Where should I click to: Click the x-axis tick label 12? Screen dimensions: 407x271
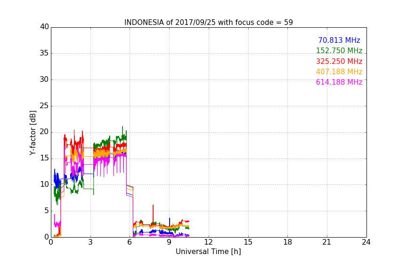click(209, 242)
